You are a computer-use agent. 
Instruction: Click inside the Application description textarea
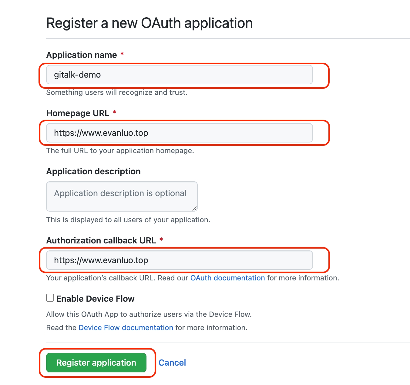[x=122, y=196]
